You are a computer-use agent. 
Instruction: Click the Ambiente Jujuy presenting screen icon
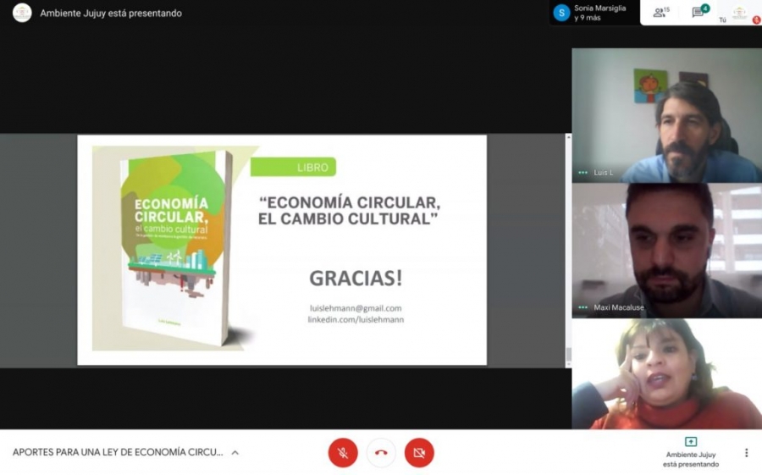[x=690, y=442]
